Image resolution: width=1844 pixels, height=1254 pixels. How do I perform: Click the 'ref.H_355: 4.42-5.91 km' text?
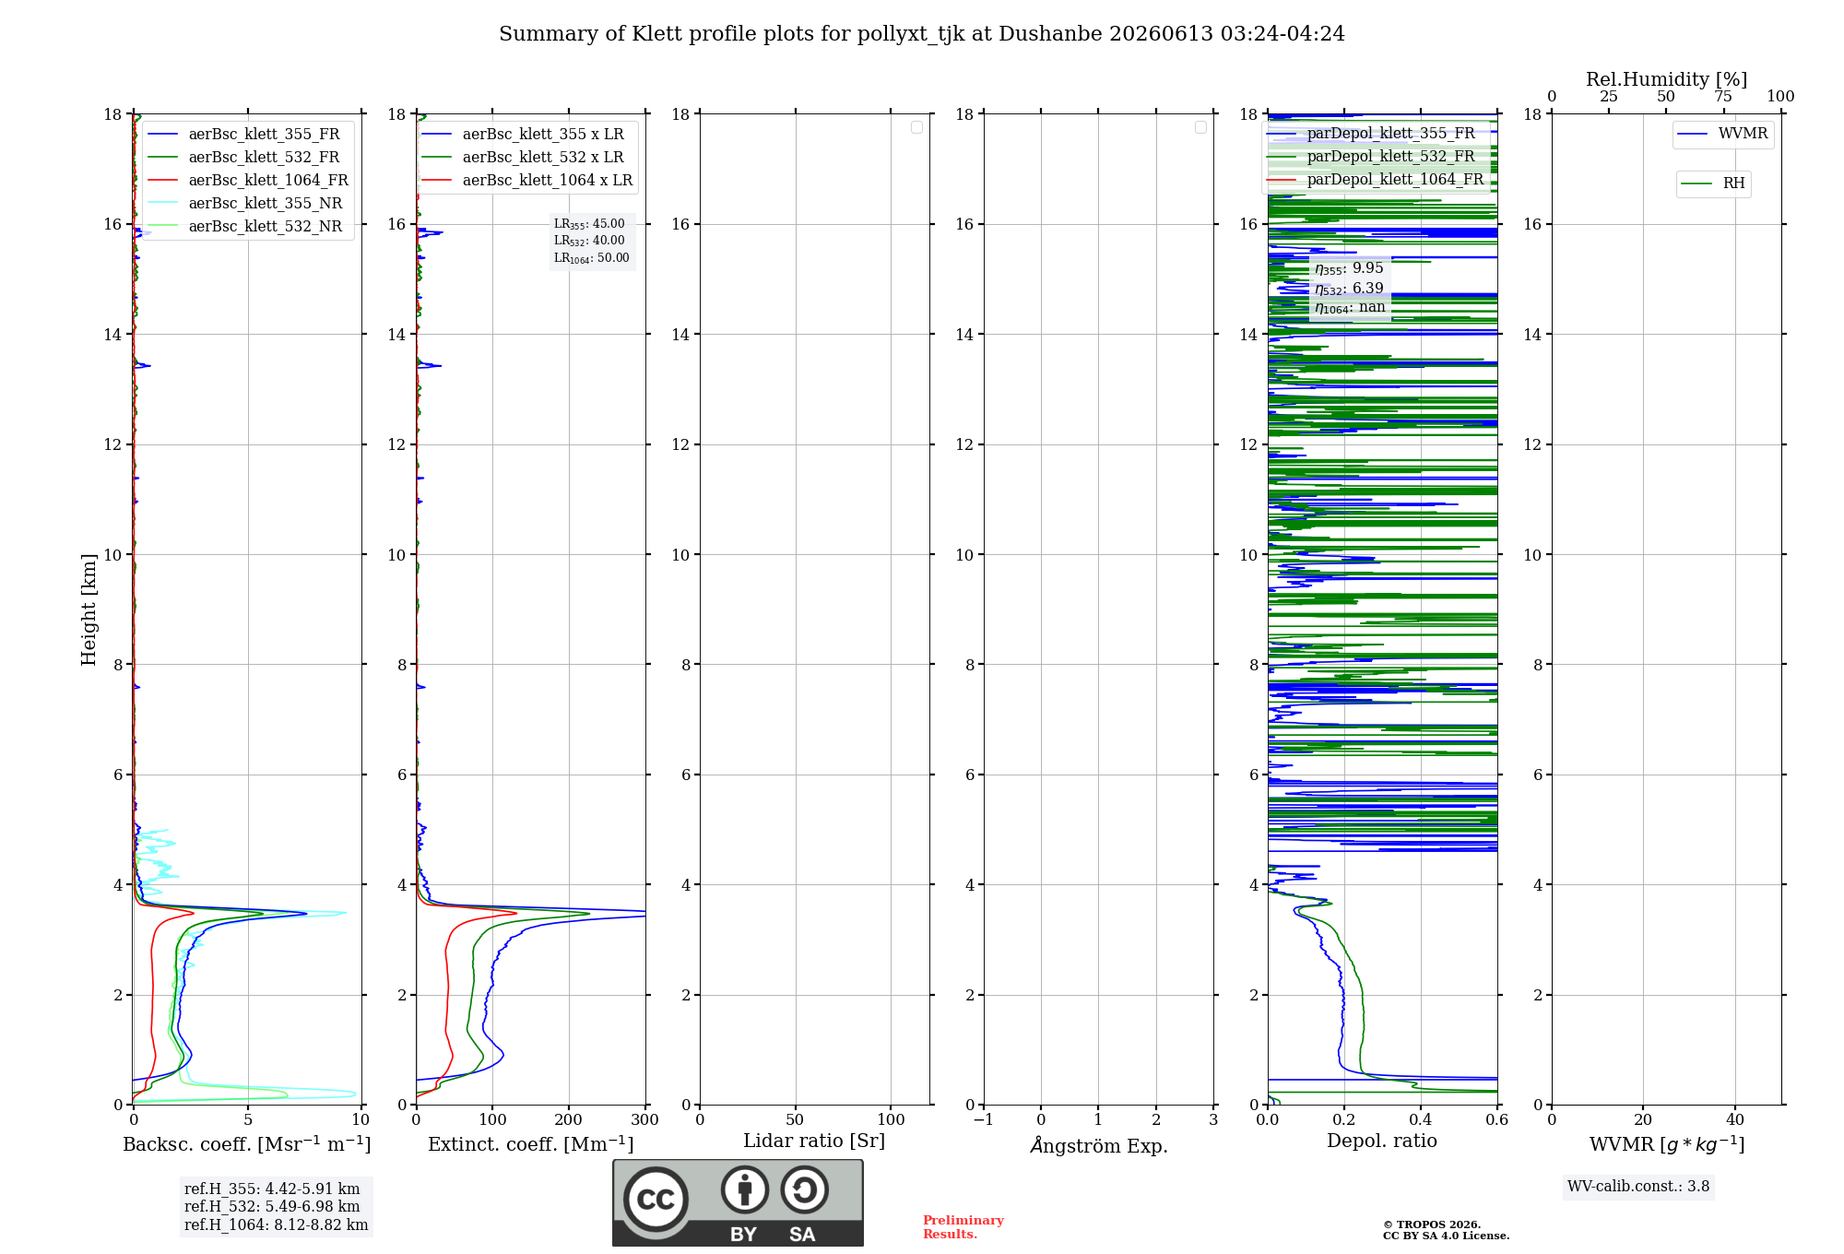[272, 1189]
